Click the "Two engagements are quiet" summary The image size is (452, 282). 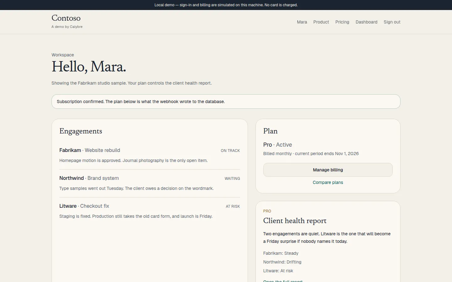pos(327,238)
